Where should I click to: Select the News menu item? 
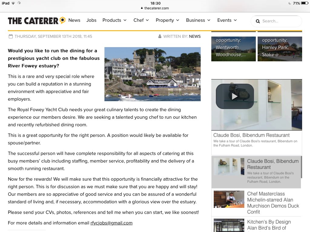[x=74, y=20]
